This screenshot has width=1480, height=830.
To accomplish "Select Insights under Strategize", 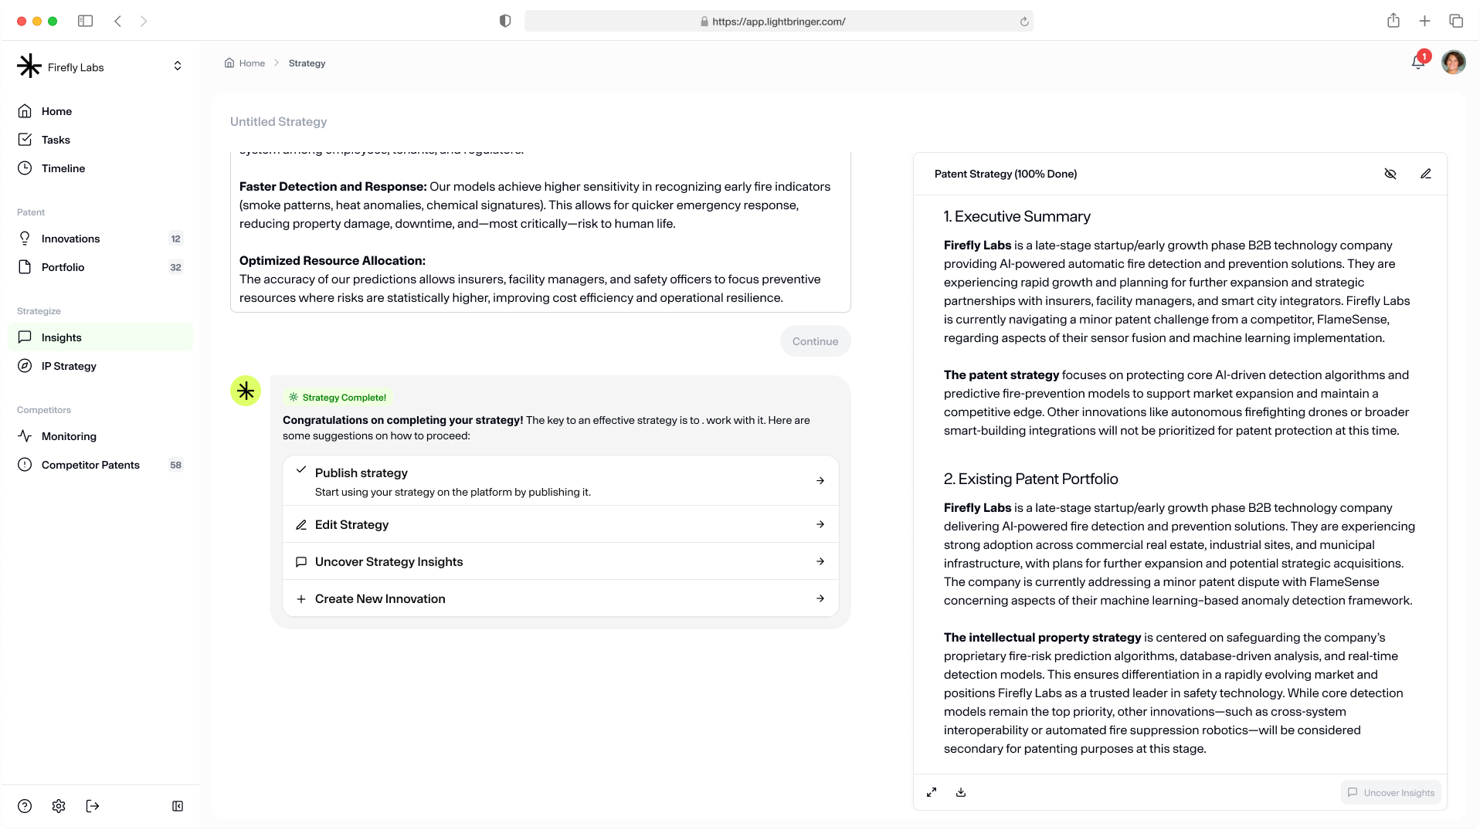I will point(100,337).
